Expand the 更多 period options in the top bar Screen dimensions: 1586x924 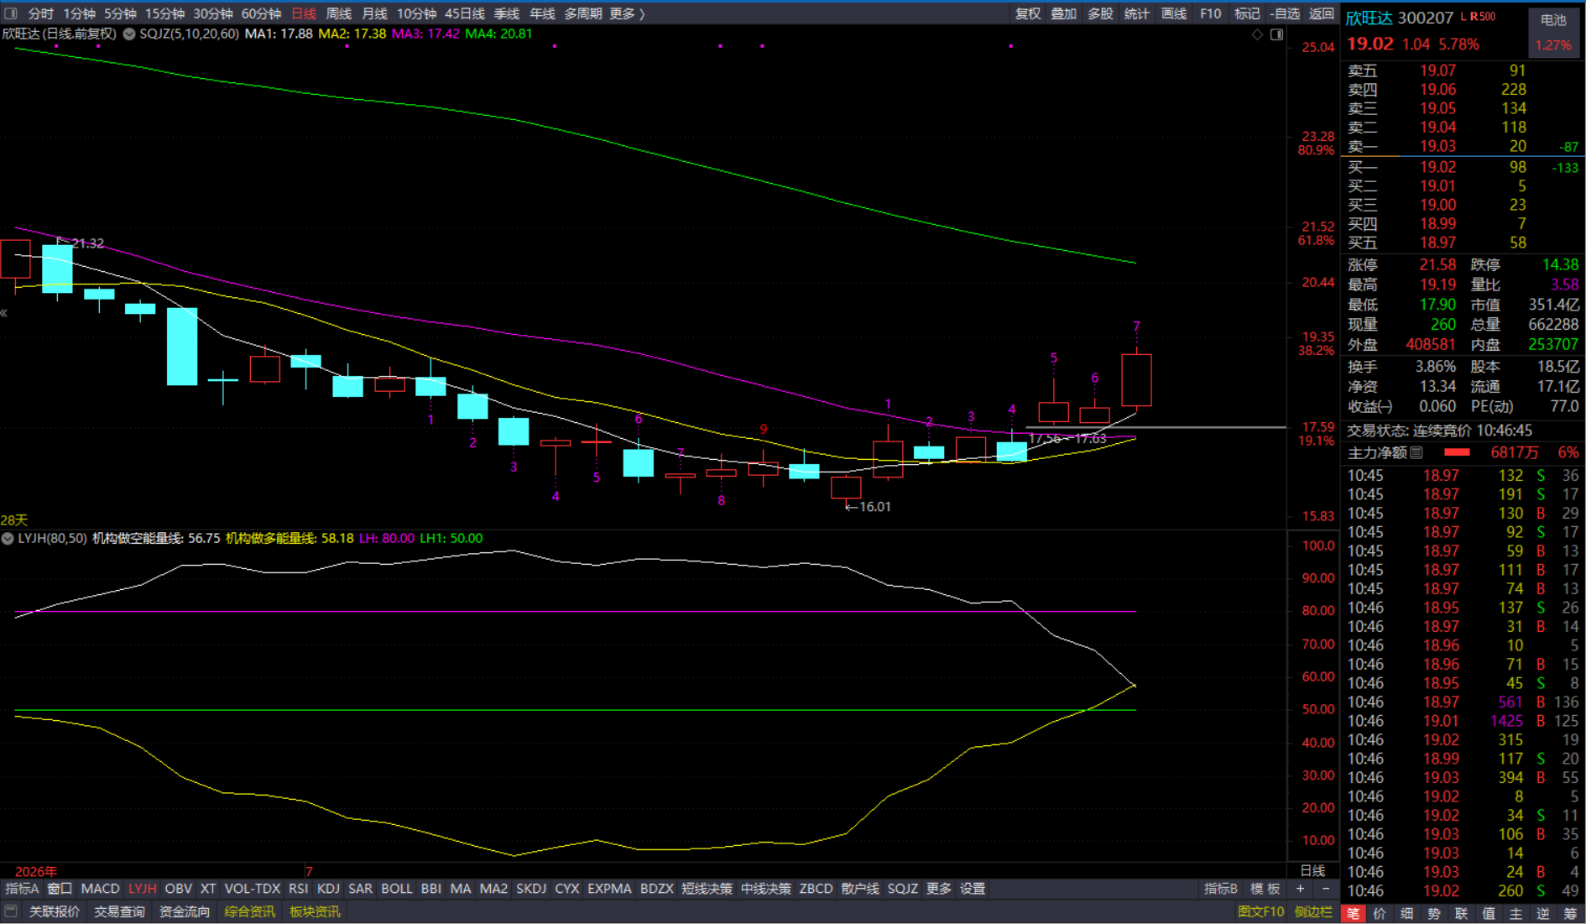[627, 13]
